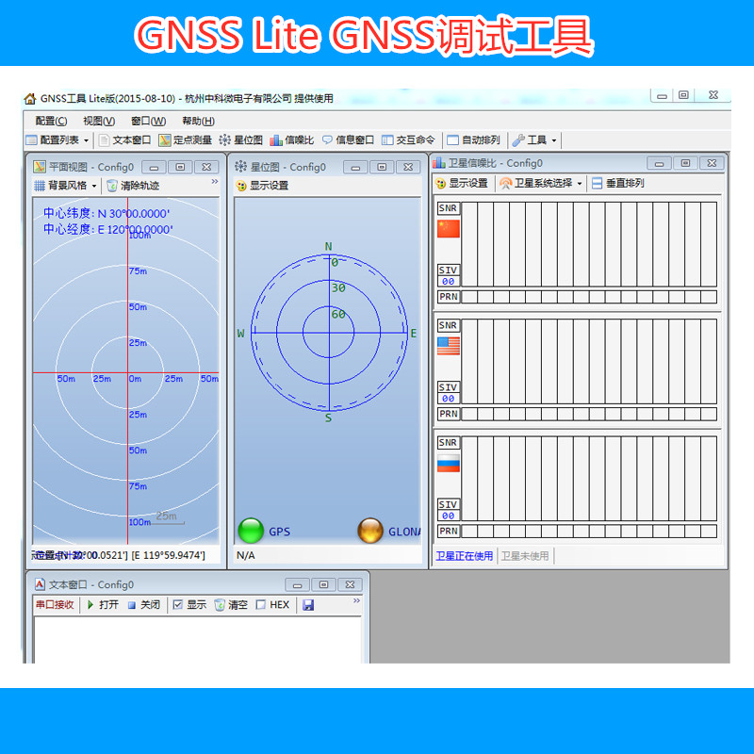This screenshot has height=754, width=754.
Task: Toggle the 显示 checkbox
Action: (177, 604)
